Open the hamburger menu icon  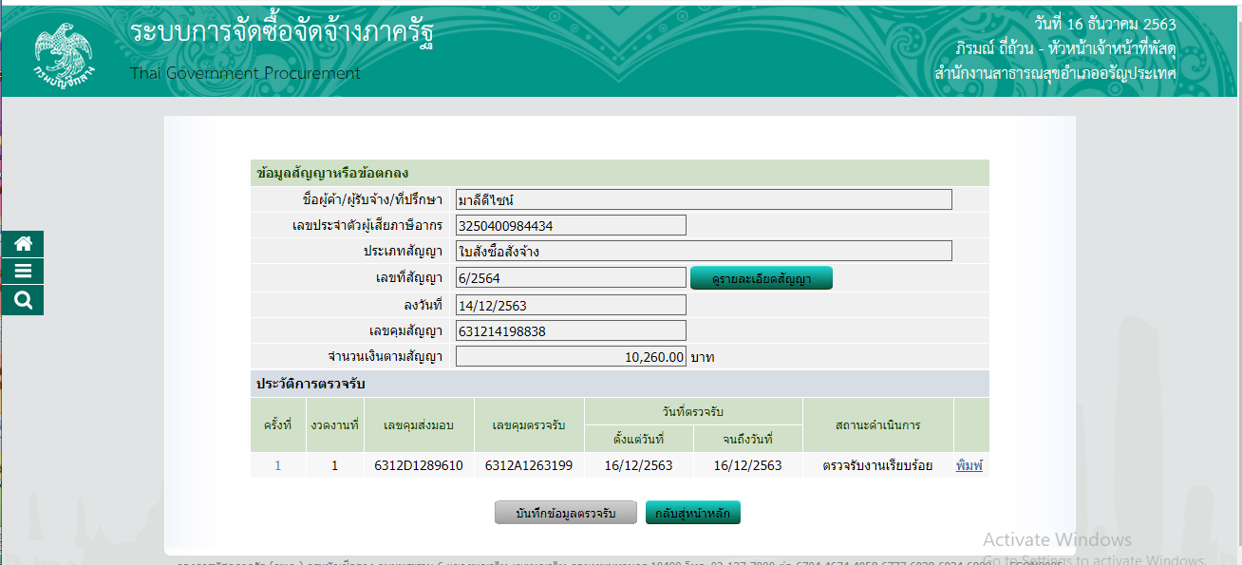(23, 272)
